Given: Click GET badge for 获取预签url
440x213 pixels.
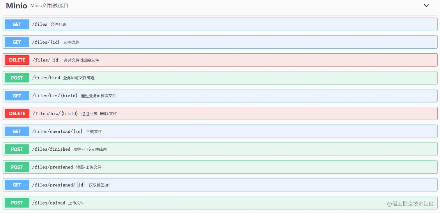Looking at the screenshot, I should coord(17,185).
